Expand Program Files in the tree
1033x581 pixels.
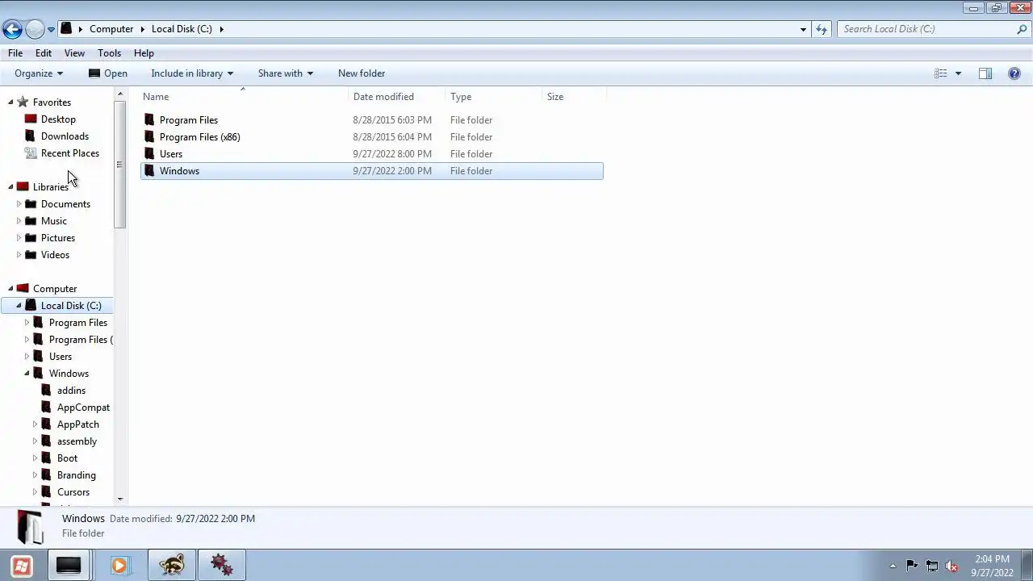(x=27, y=323)
